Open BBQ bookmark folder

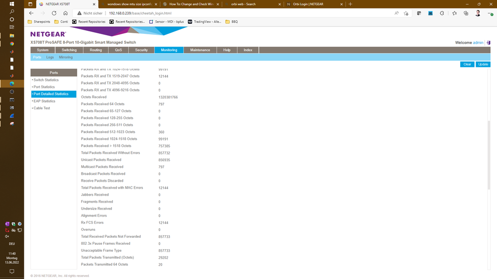coord(232,22)
